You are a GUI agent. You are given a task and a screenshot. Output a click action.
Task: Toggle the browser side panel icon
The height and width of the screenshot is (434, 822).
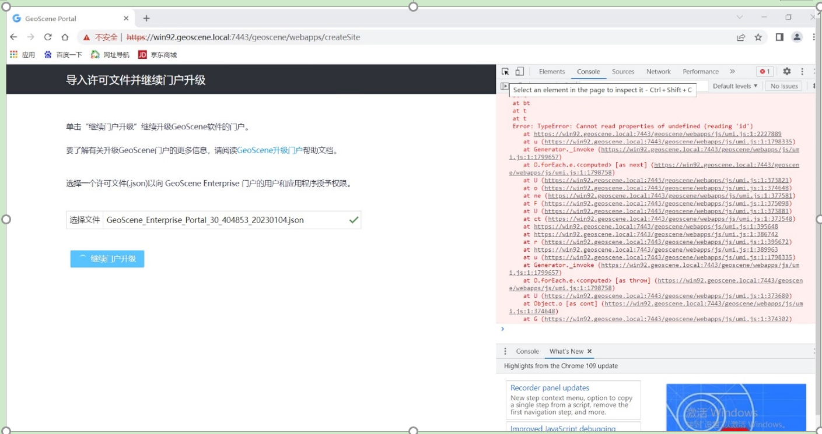pyautogui.click(x=779, y=37)
